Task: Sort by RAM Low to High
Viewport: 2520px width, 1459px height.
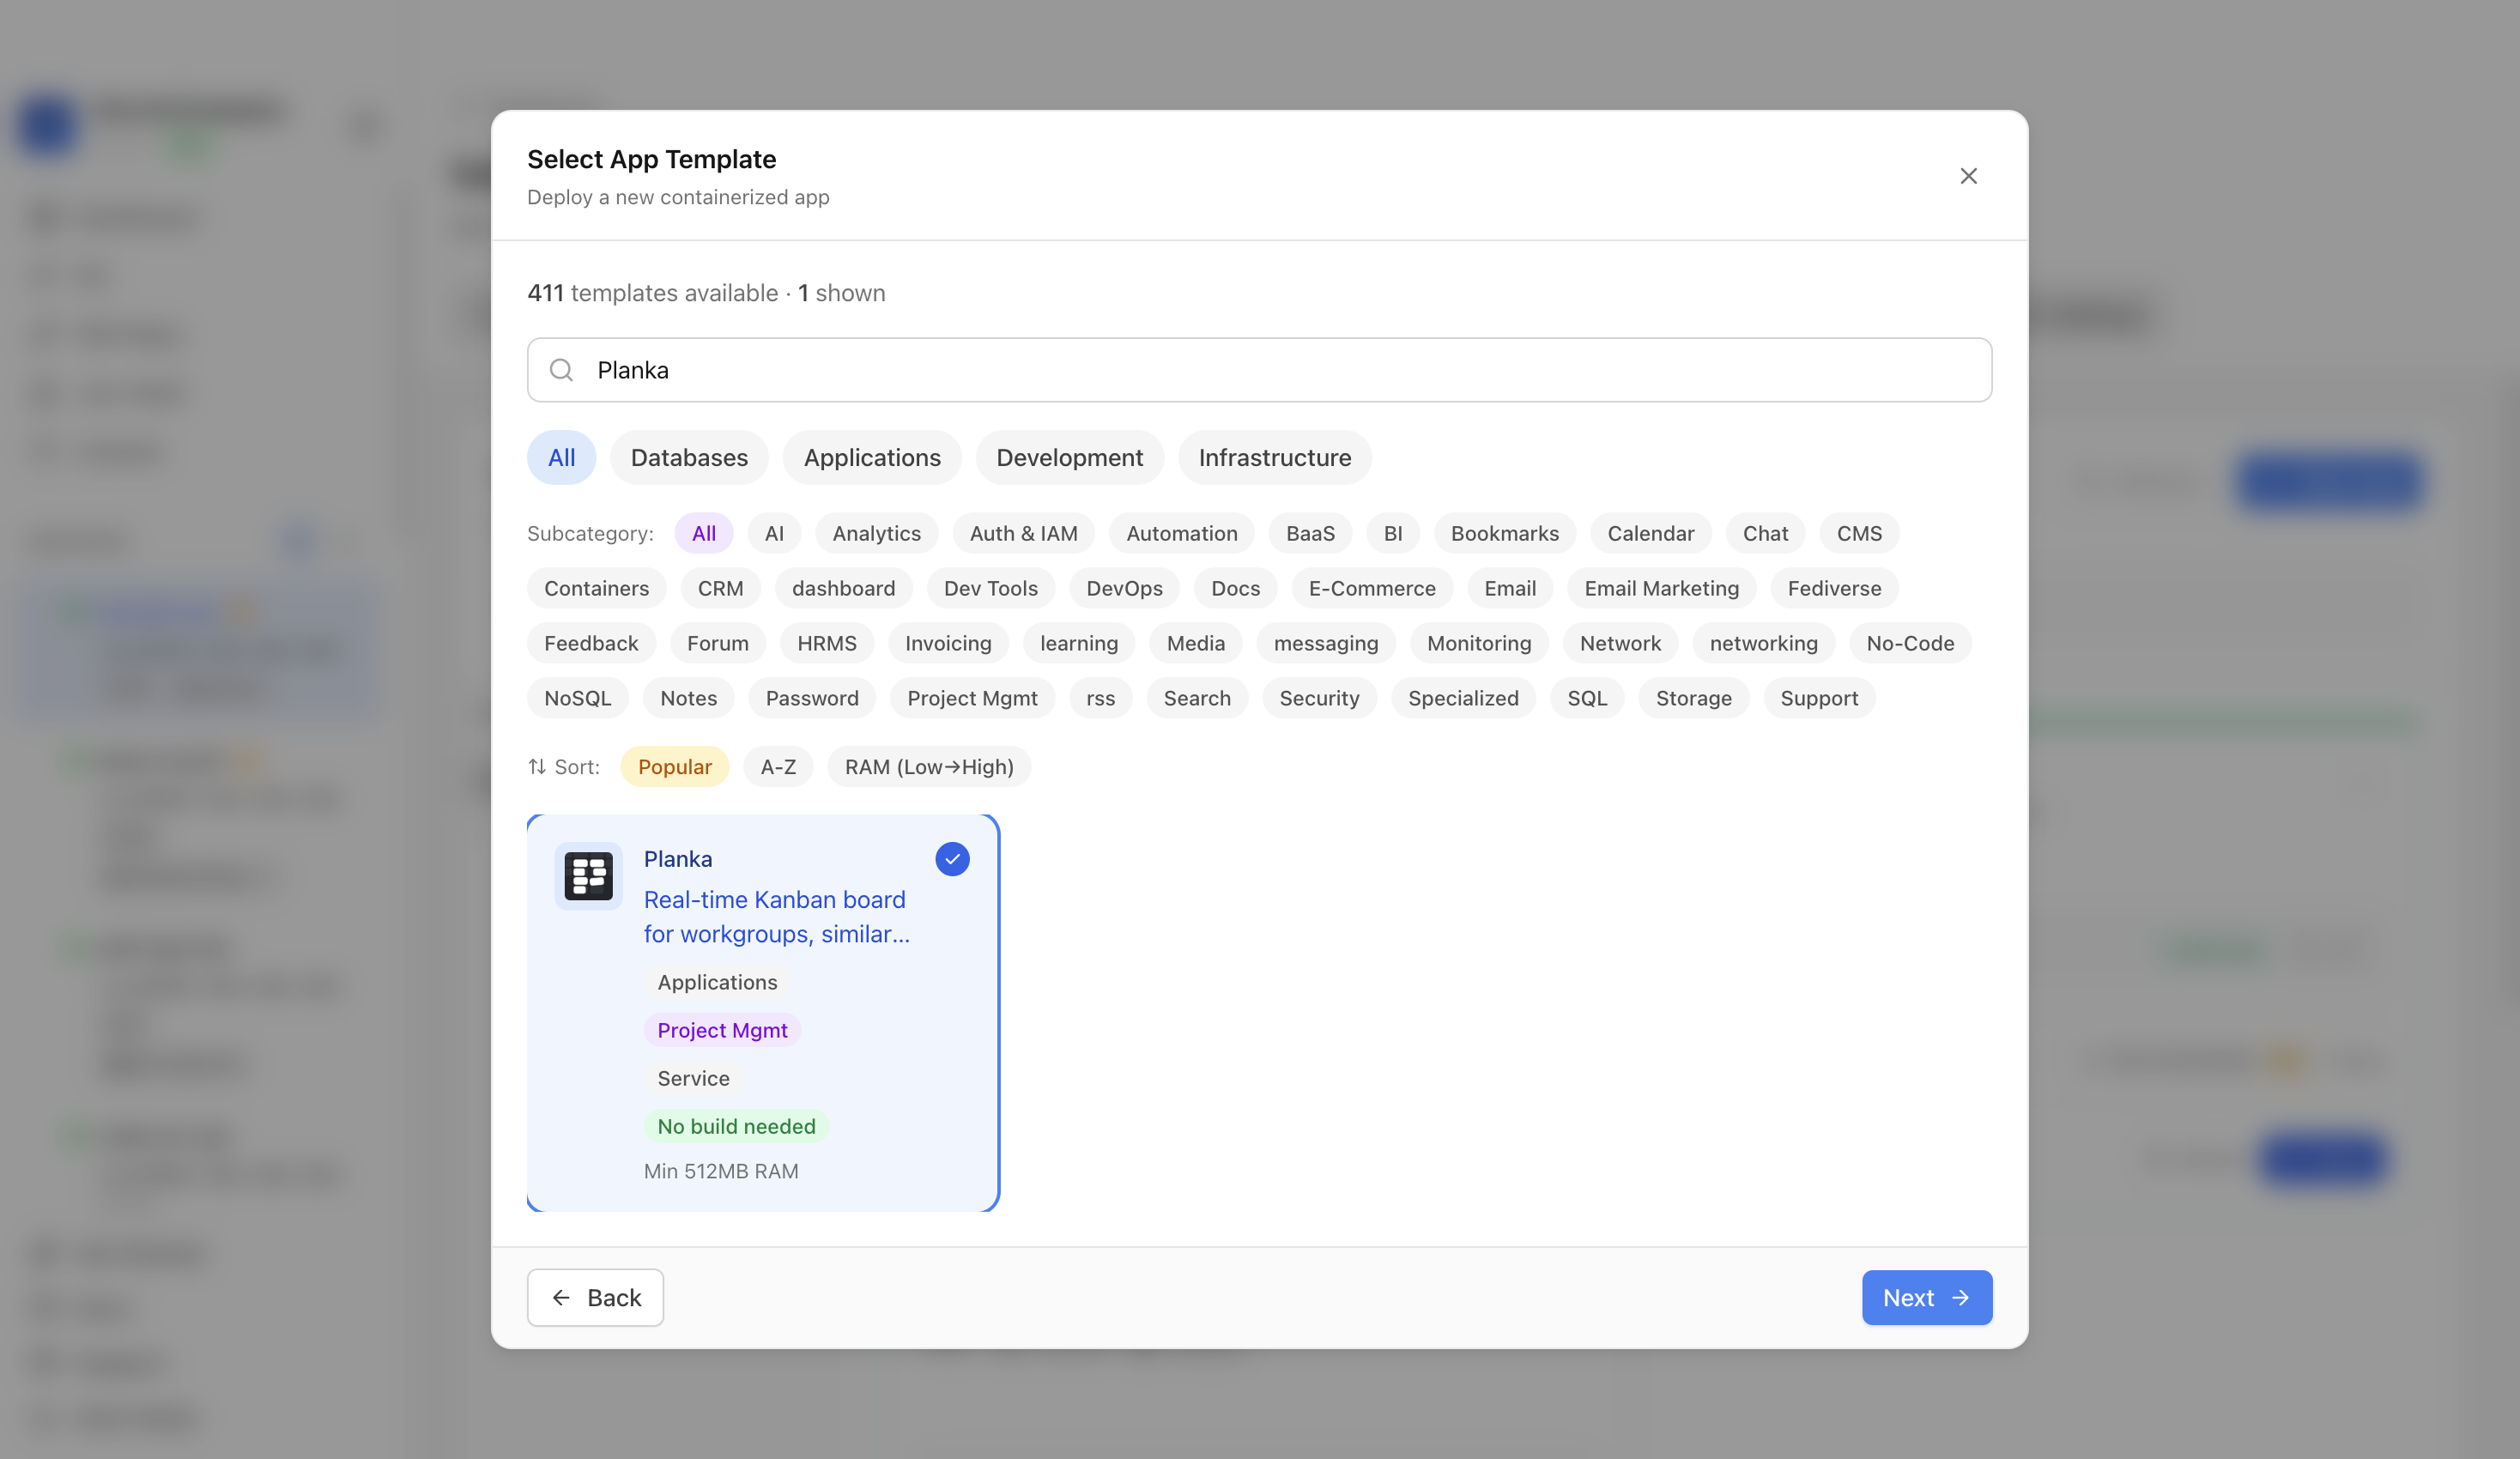Action: tap(929, 767)
